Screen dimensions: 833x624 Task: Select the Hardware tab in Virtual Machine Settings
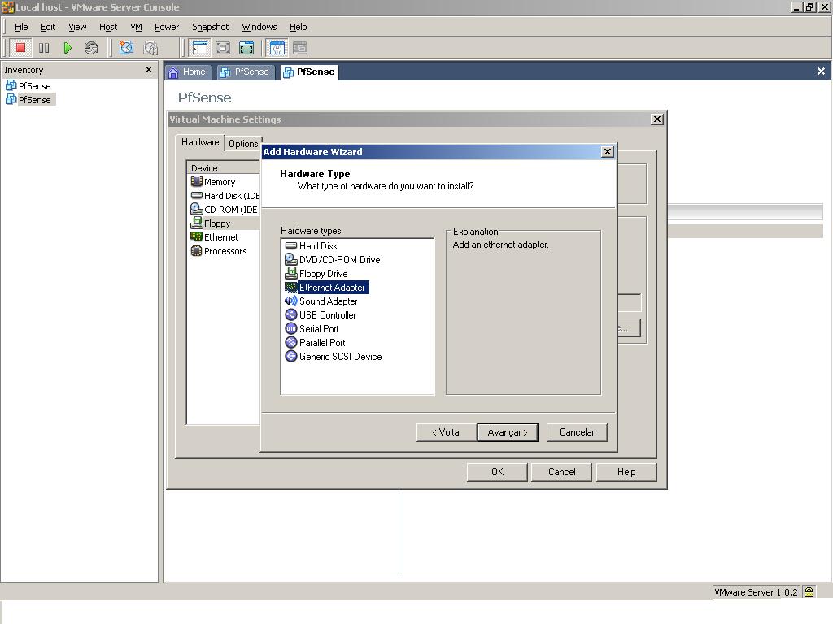click(200, 142)
